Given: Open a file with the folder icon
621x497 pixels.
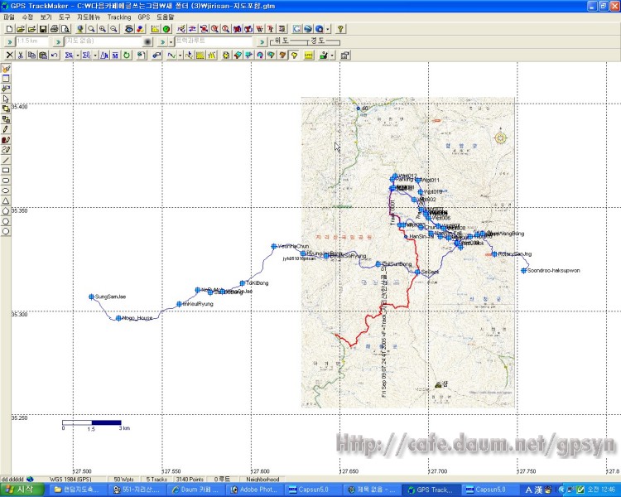Looking at the screenshot, I should pos(21,29).
